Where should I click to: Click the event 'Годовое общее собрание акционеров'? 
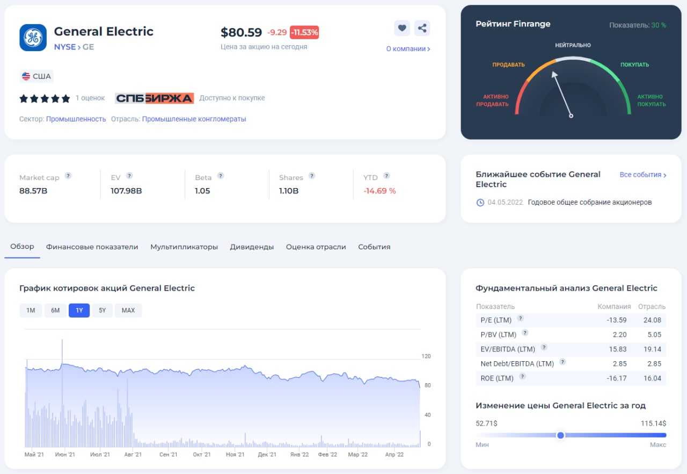(x=590, y=203)
